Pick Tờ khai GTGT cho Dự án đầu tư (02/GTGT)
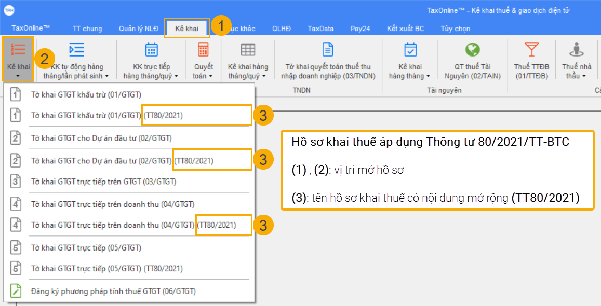This screenshot has height=306, width=601. [x=101, y=138]
